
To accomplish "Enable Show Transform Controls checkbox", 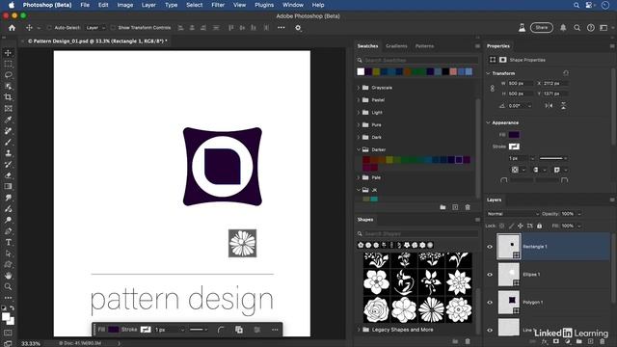I will tap(113, 28).
